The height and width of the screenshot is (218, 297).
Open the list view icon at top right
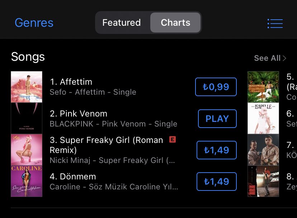tap(275, 24)
